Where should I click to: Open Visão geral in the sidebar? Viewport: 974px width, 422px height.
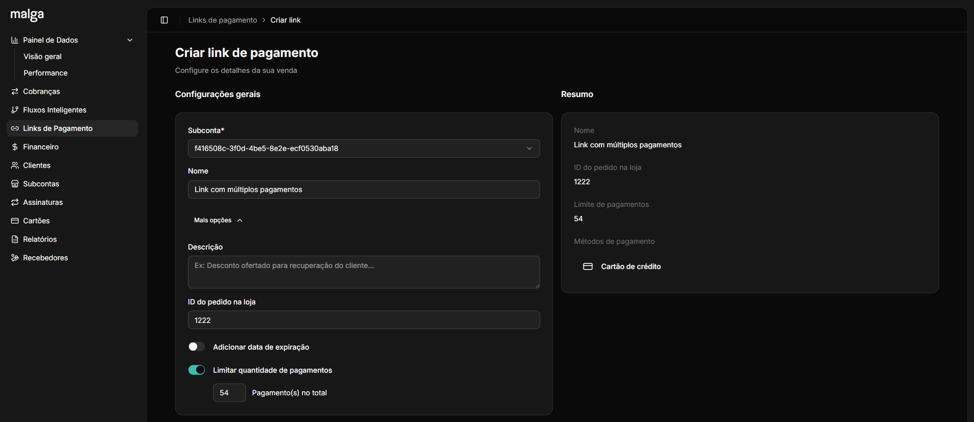pyautogui.click(x=43, y=56)
